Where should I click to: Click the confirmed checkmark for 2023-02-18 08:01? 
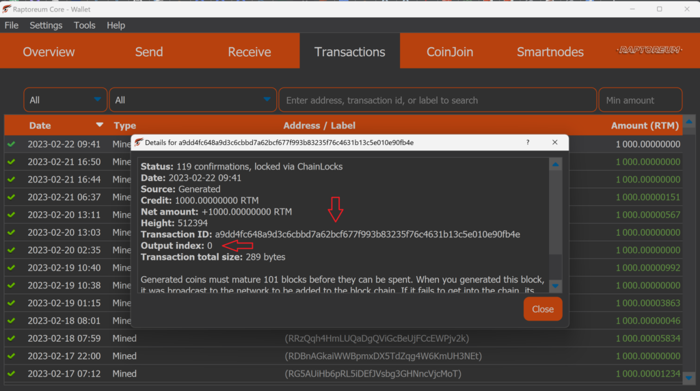coord(11,321)
